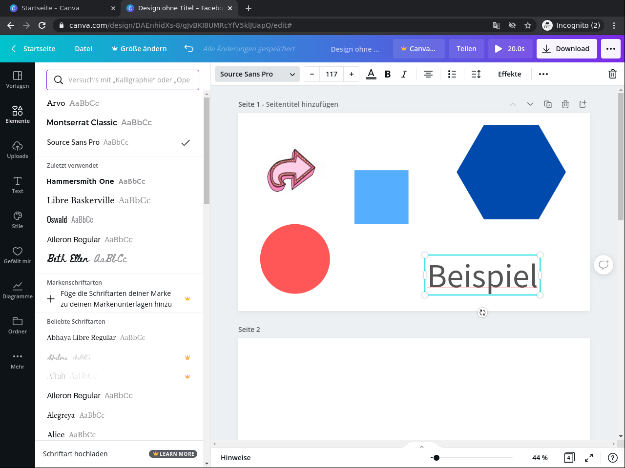The width and height of the screenshot is (625, 468).
Task: Enter fullscreen presentation mode
Action: click(589, 458)
